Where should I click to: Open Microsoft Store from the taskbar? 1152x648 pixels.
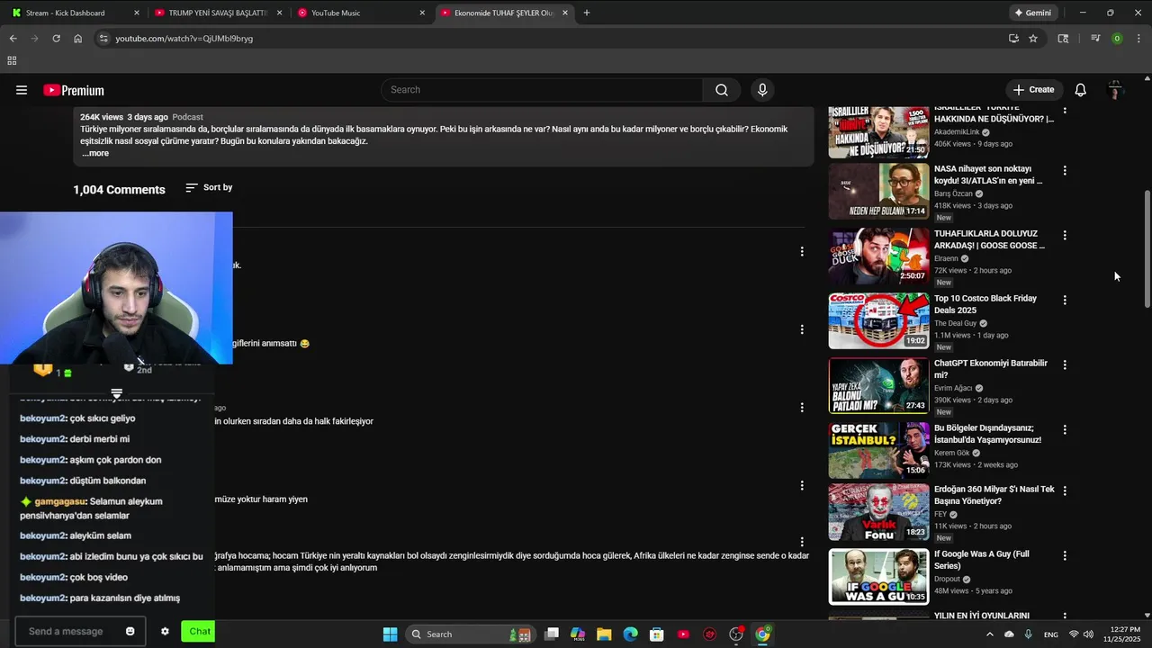pyautogui.click(x=657, y=634)
